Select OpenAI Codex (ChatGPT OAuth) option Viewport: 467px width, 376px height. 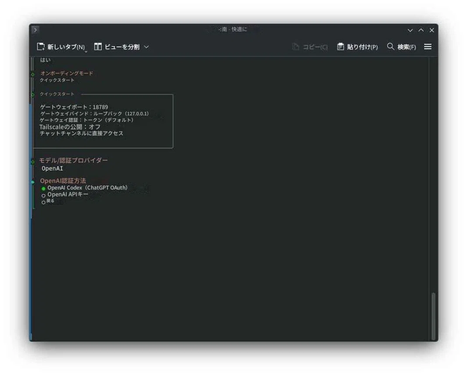coord(85,188)
